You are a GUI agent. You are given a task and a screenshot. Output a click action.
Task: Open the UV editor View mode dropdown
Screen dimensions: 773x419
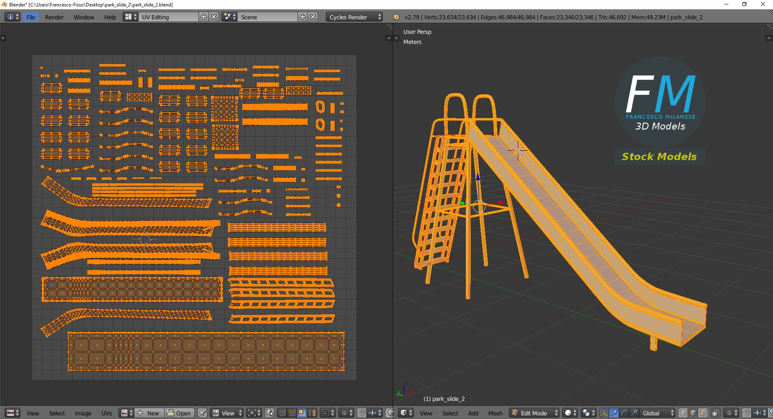227,413
